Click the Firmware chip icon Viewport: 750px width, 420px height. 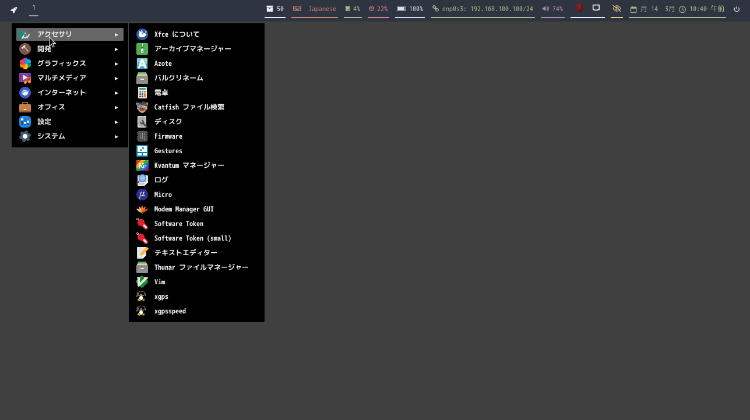point(142,136)
